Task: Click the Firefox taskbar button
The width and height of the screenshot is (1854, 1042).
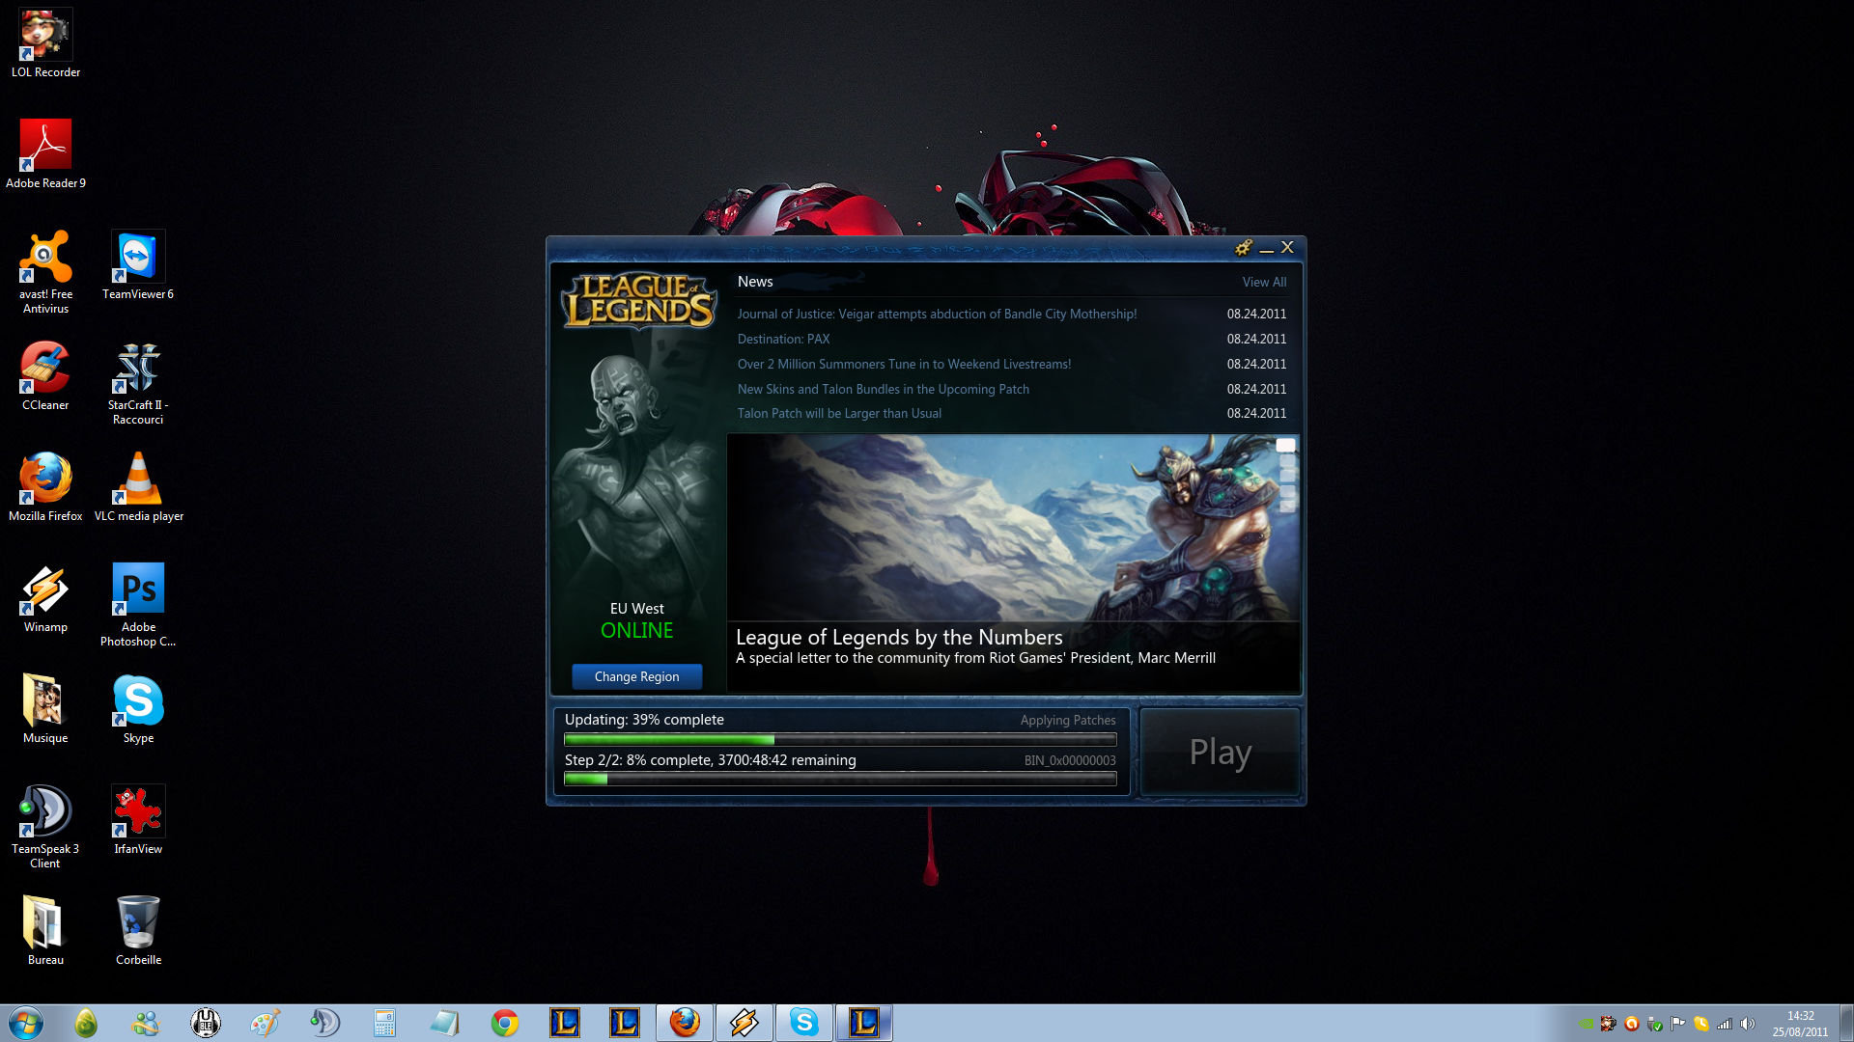Action: coord(685,1023)
